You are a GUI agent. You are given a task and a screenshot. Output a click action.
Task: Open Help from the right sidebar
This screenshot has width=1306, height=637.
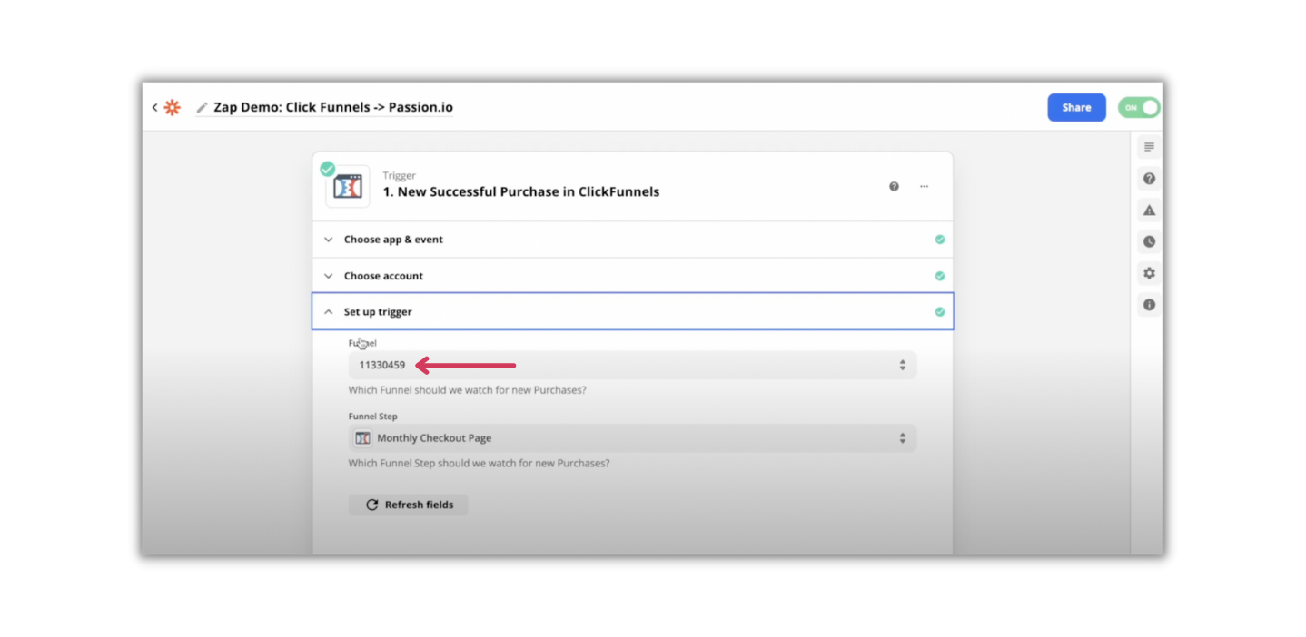tap(1148, 178)
